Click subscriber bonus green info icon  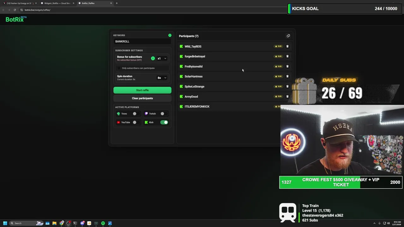pyautogui.click(x=153, y=58)
